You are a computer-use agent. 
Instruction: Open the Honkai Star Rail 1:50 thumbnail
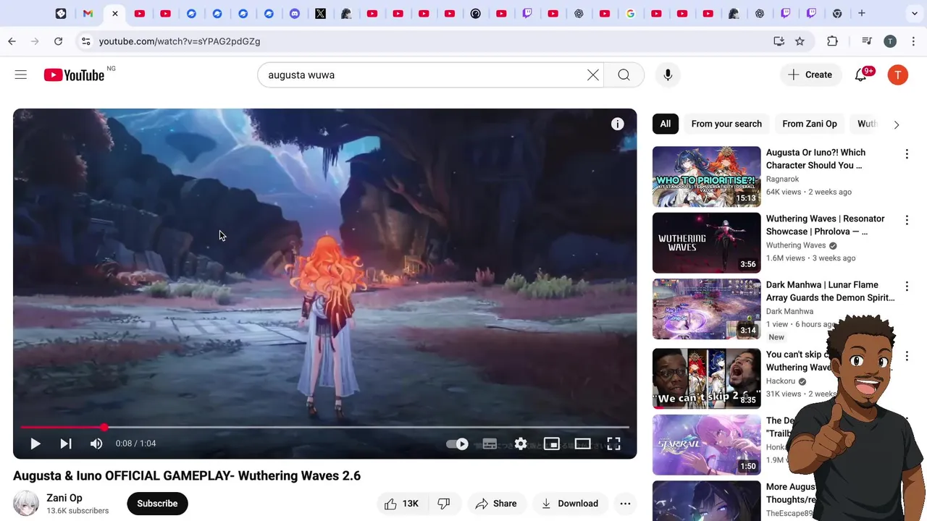(x=707, y=444)
